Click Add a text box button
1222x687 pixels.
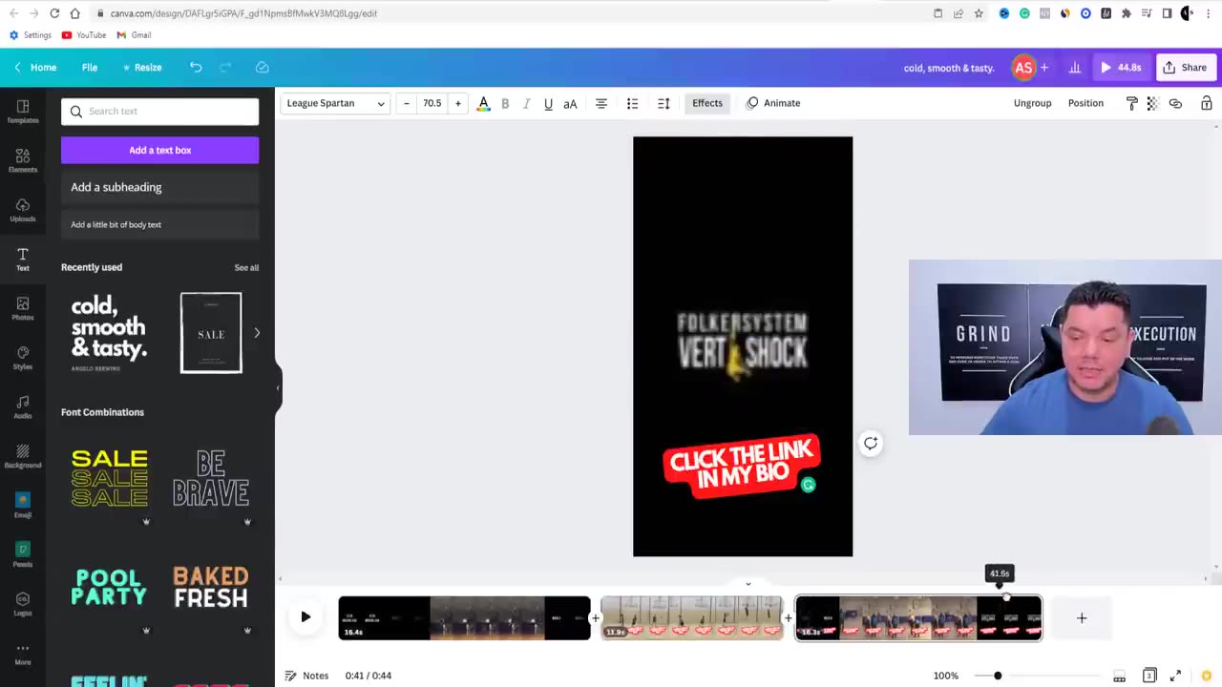159,150
